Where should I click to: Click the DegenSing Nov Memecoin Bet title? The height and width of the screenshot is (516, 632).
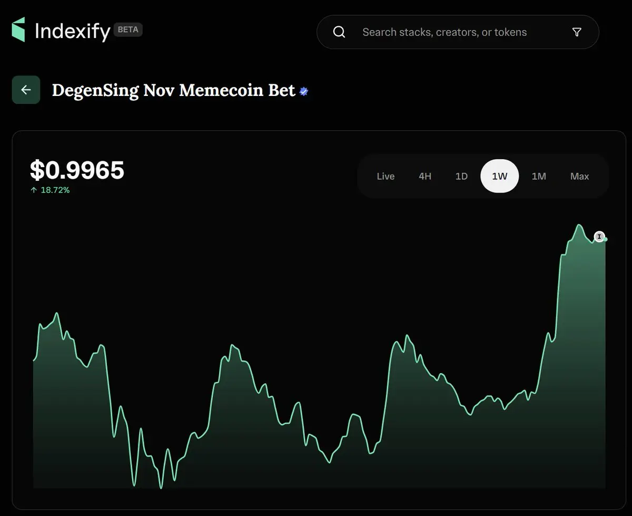coord(173,90)
